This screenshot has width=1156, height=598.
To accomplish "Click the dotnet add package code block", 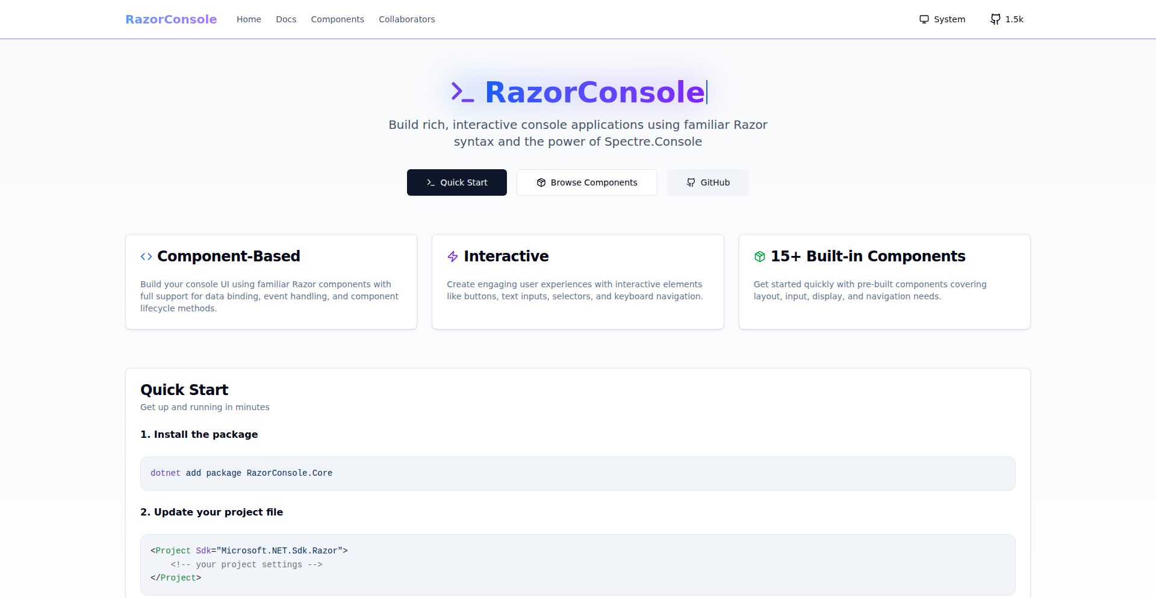I will point(578,473).
